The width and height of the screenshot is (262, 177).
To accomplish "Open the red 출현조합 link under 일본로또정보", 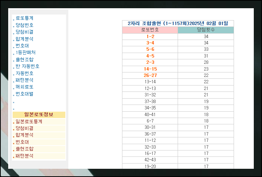I will [x=25, y=149].
